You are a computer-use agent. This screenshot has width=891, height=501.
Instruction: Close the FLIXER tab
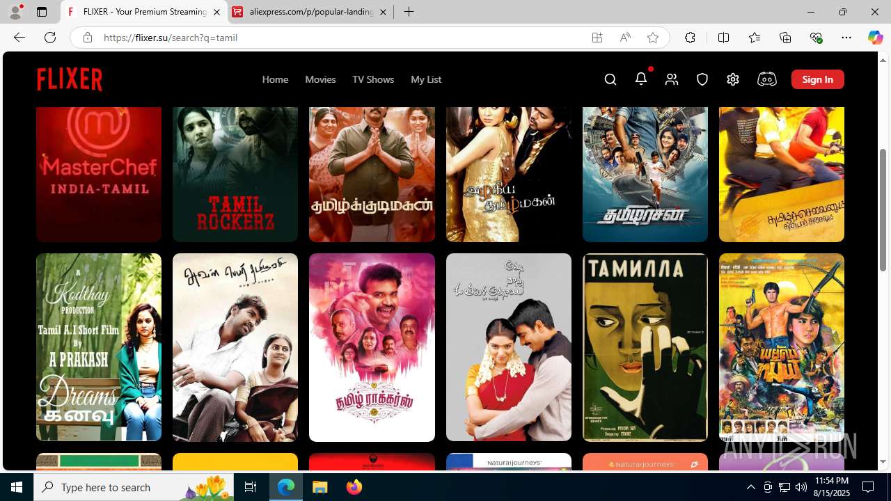[x=216, y=12]
